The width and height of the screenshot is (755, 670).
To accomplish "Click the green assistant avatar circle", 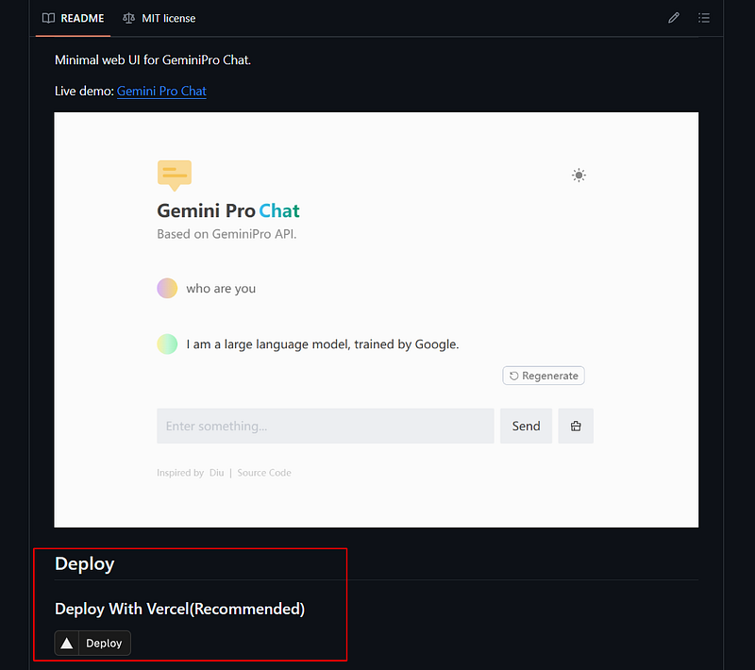I will coord(167,344).
